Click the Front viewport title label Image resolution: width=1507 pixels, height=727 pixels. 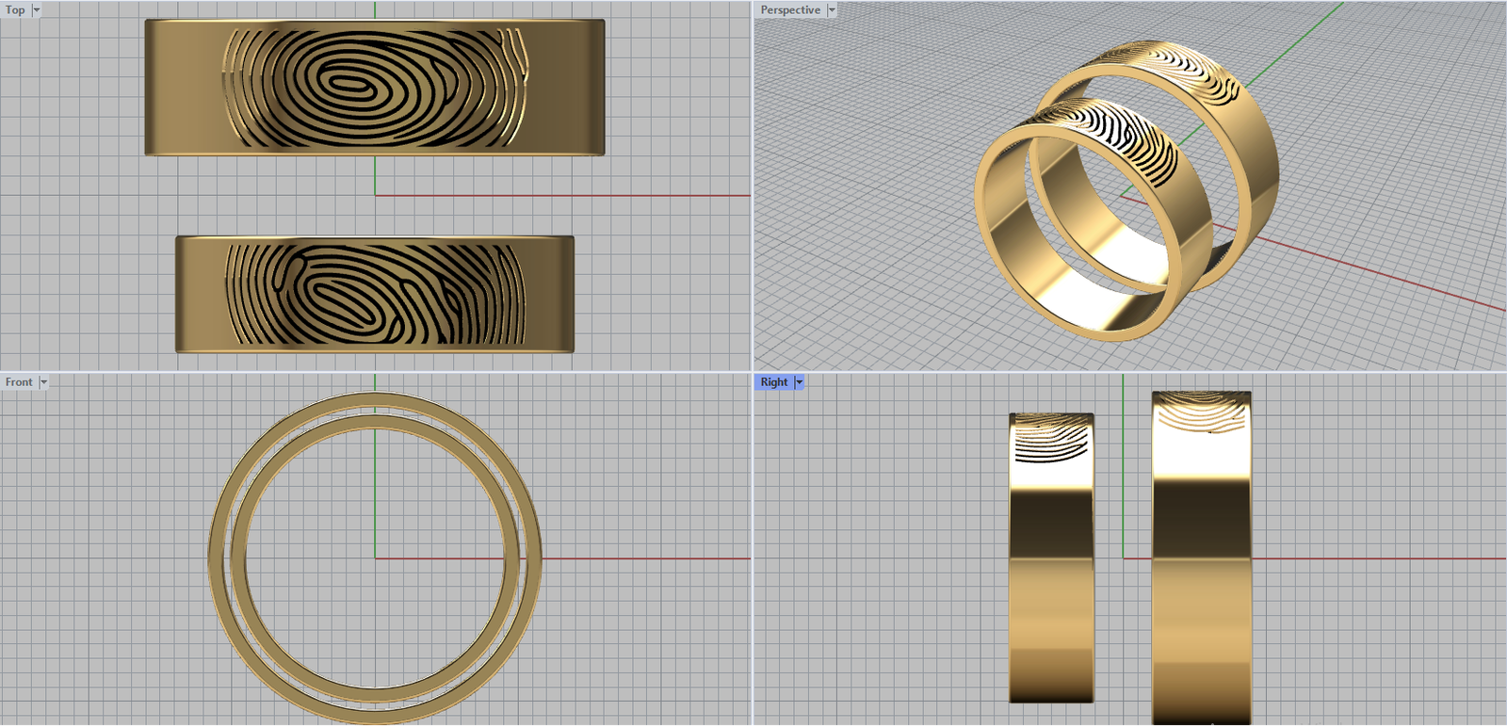click(x=19, y=382)
